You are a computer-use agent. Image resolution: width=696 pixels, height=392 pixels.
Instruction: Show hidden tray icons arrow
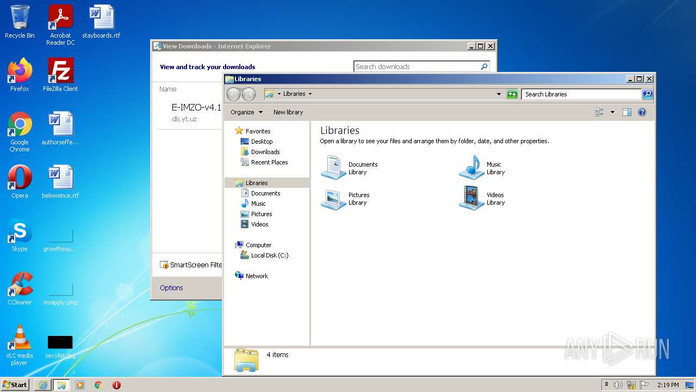606,385
